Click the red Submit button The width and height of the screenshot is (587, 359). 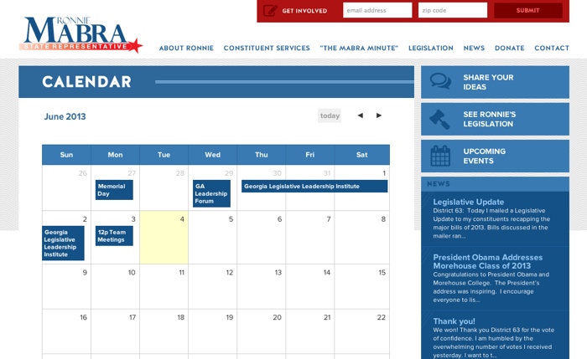(527, 10)
